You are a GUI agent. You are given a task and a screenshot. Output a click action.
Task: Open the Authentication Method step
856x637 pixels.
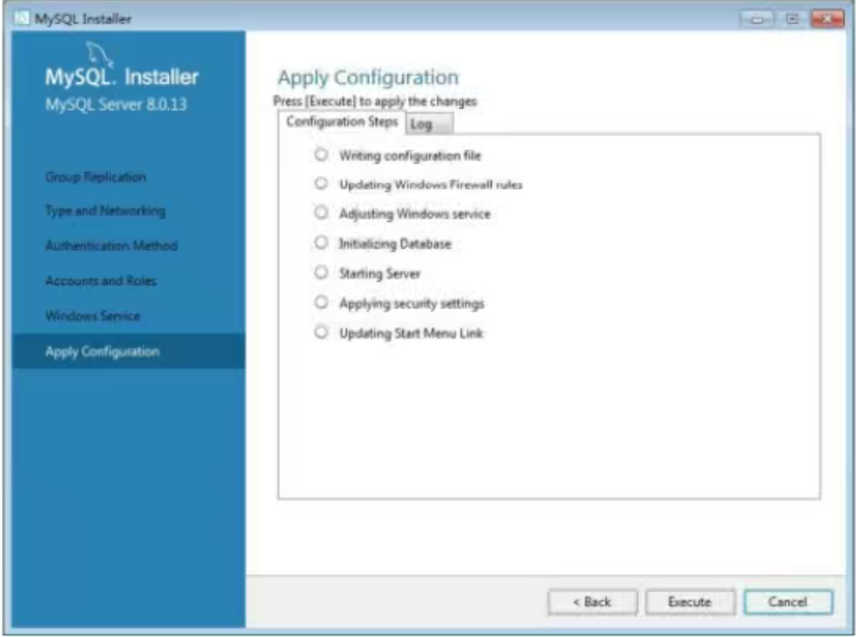pos(111,245)
